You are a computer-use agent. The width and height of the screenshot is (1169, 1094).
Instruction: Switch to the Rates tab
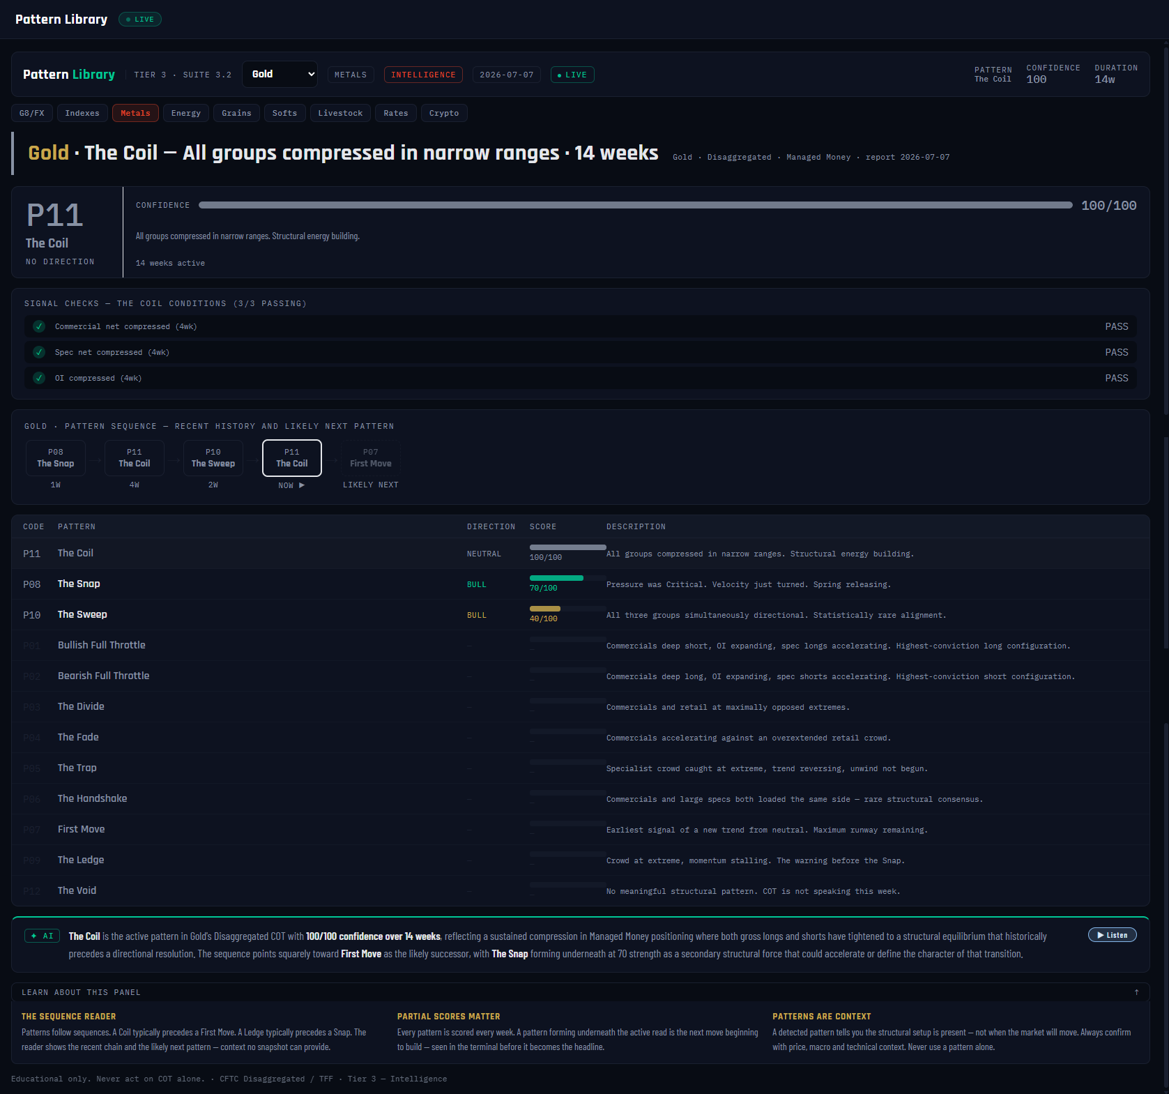click(x=396, y=113)
